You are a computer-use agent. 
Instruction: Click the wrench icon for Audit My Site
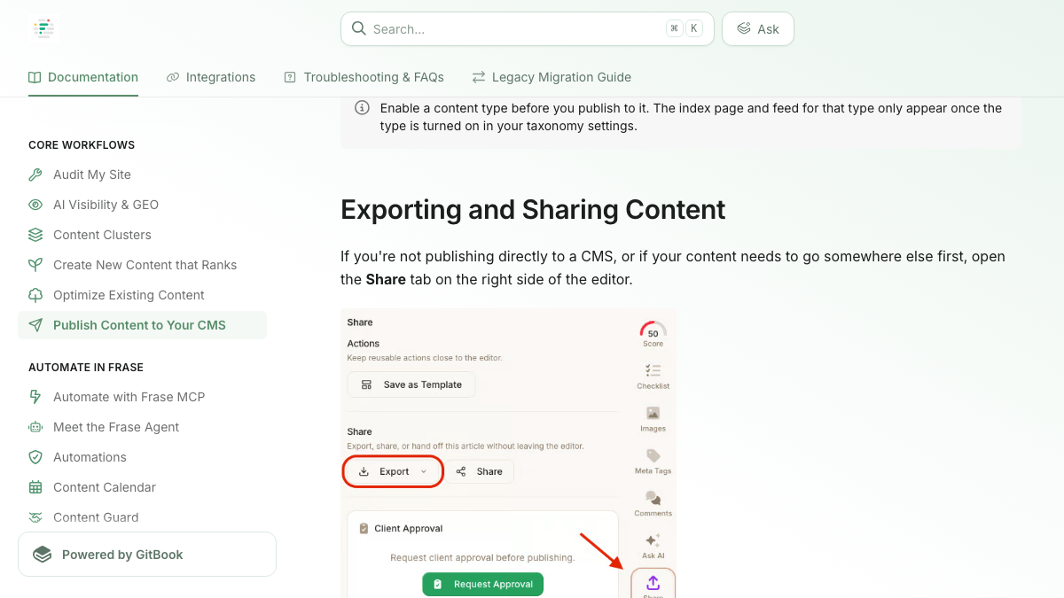[35, 175]
